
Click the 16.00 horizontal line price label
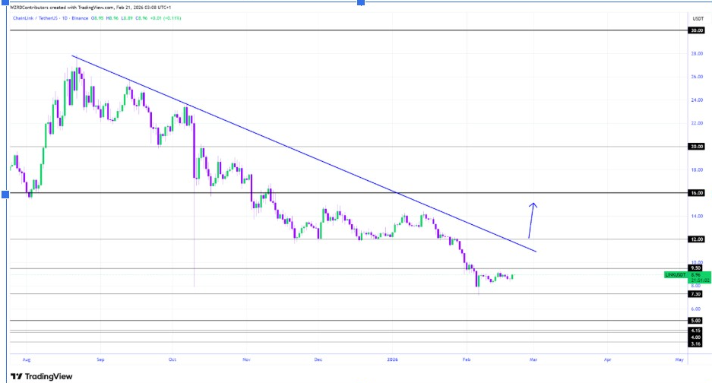click(x=697, y=193)
